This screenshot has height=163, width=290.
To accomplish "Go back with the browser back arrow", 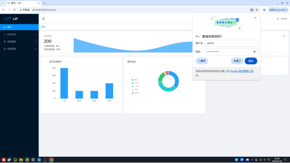I will (x=3, y=10).
